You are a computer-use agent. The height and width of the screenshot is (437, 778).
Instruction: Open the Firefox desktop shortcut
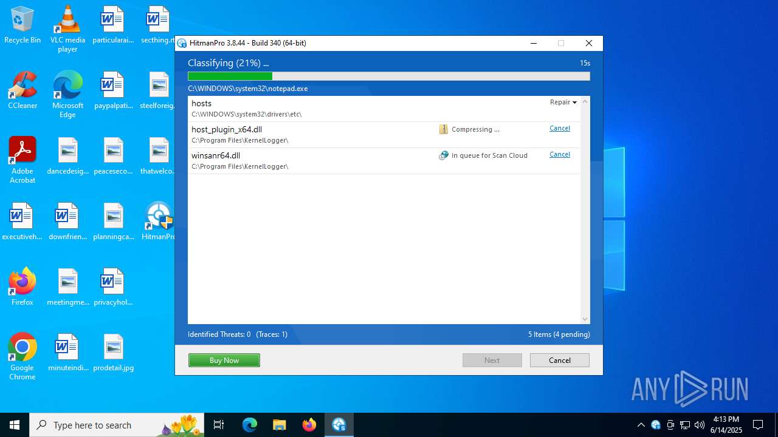pos(22,287)
